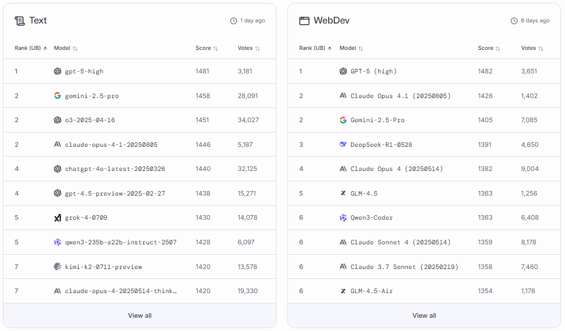Open the Text leaderboard heading
The height and width of the screenshot is (331, 565).
(x=38, y=21)
